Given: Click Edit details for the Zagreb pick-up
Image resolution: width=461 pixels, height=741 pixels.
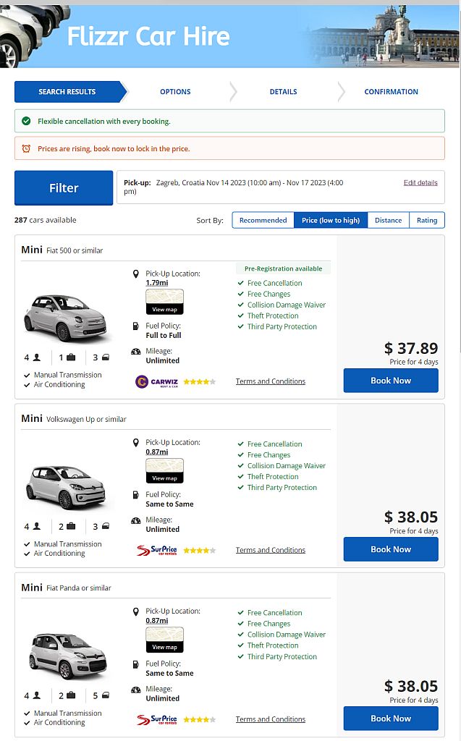Looking at the screenshot, I should pyautogui.click(x=420, y=182).
